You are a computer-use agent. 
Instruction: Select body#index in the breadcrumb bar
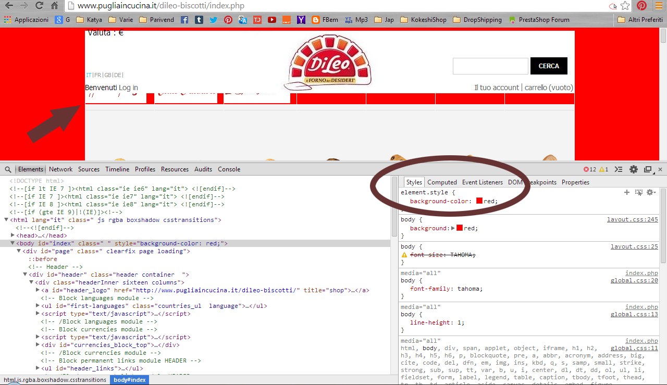click(129, 380)
